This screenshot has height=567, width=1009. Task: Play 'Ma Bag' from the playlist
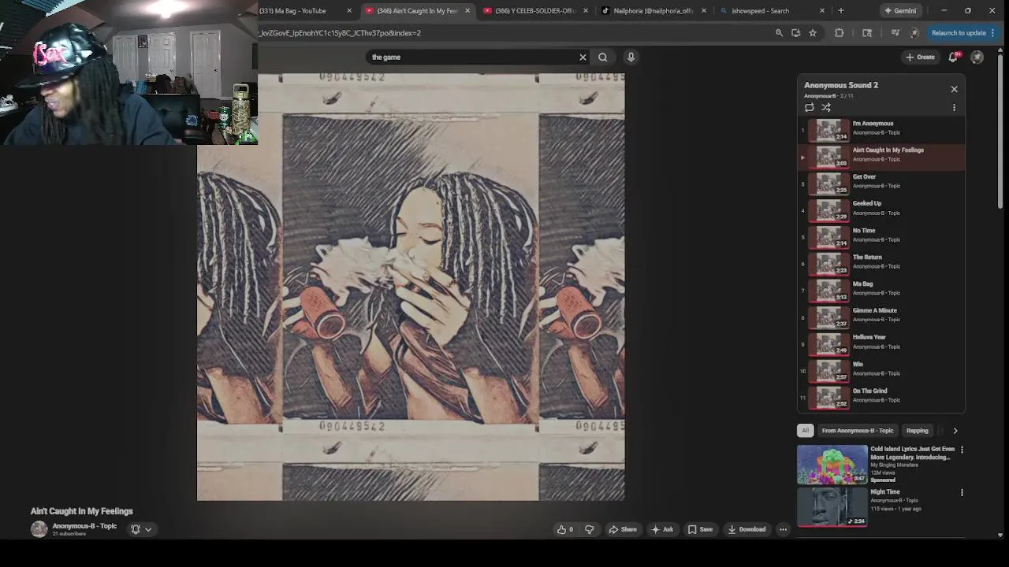tap(881, 291)
